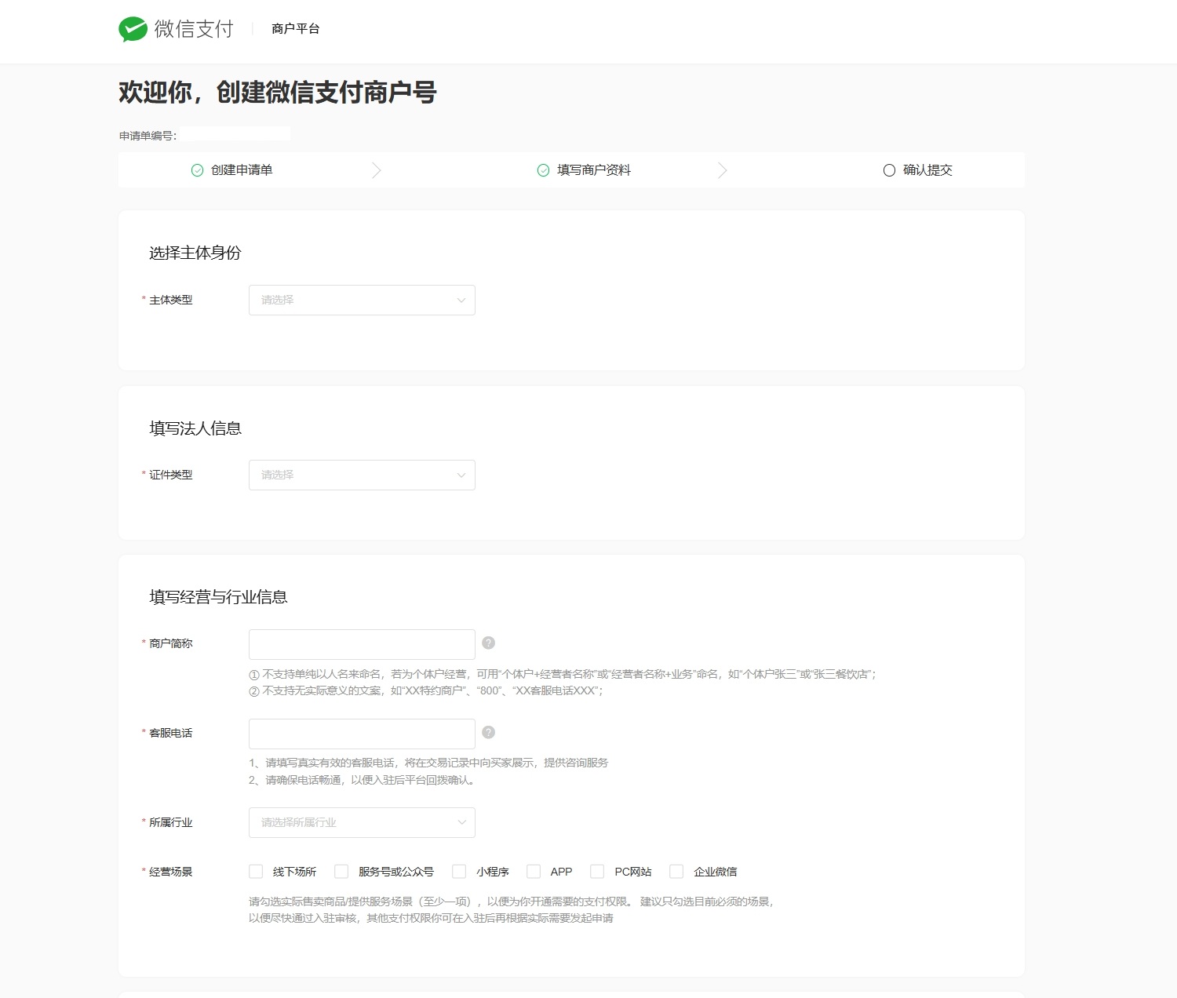The width and height of the screenshot is (1177, 998).
Task: Click the circle icon of 确认提交 step
Action: 889,170
